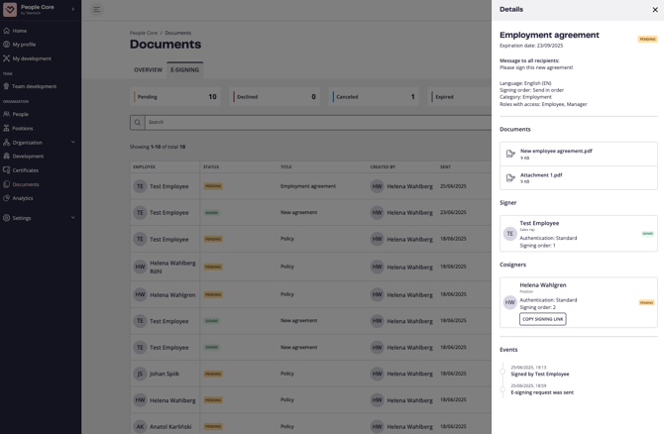Click the magnifier icon in search bar
This screenshot has width=664, height=434.
(138, 123)
